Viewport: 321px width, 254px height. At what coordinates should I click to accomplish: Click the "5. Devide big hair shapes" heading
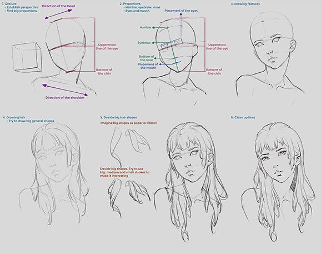pos(118,117)
